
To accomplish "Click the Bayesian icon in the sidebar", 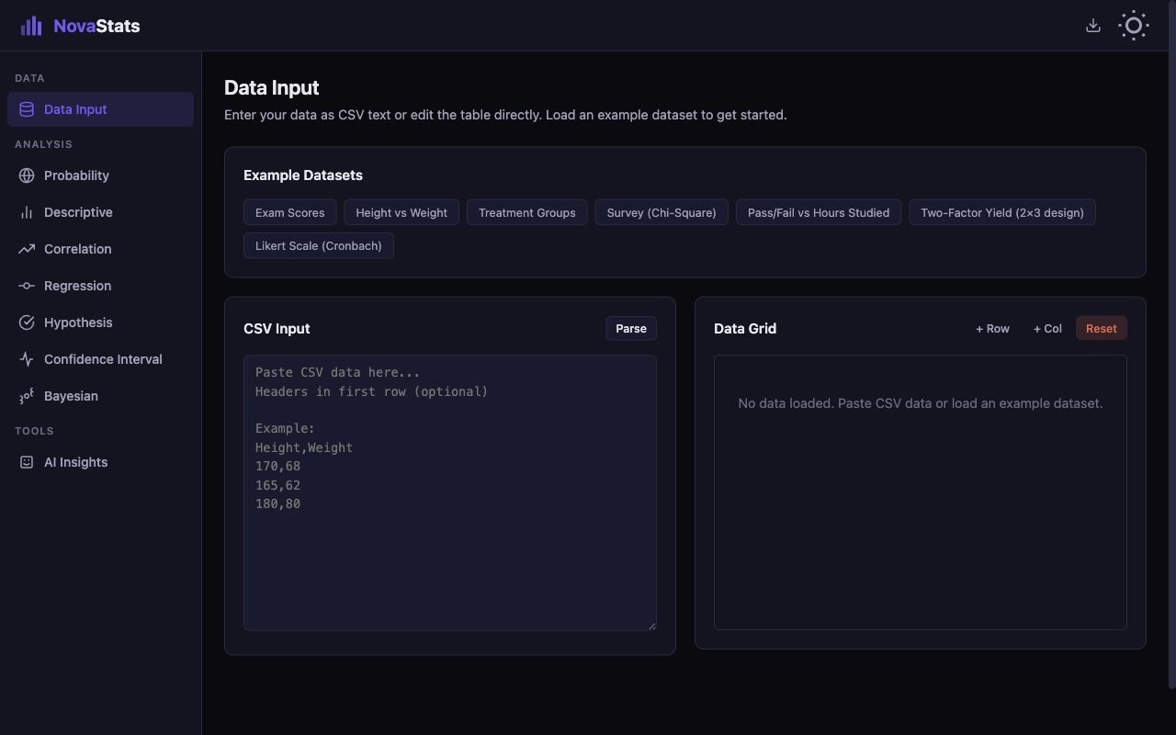I will pos(27,396).
